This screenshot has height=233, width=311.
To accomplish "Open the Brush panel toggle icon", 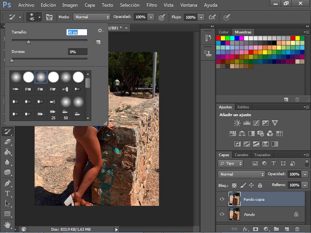I will pyautogui.click(x=49, y=17).
